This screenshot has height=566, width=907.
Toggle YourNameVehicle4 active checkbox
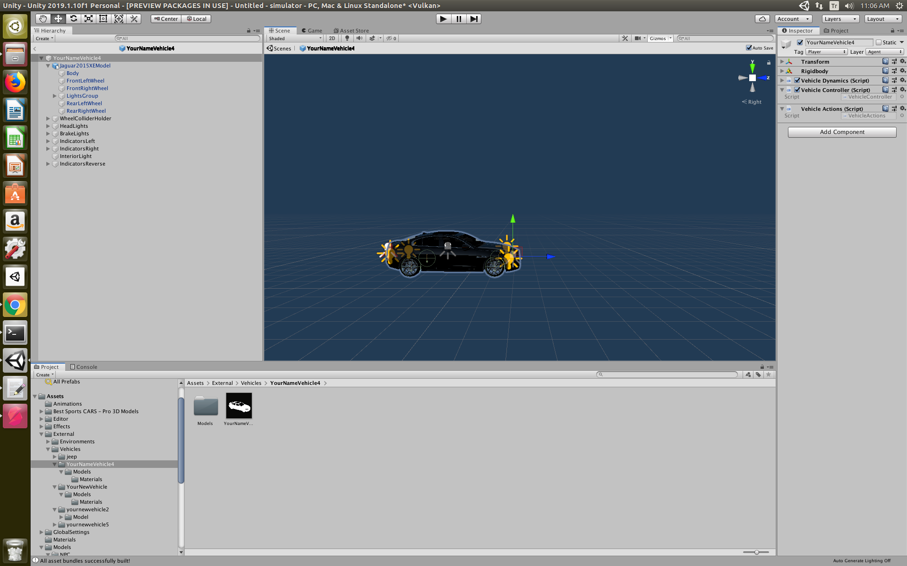pos(800,42)
